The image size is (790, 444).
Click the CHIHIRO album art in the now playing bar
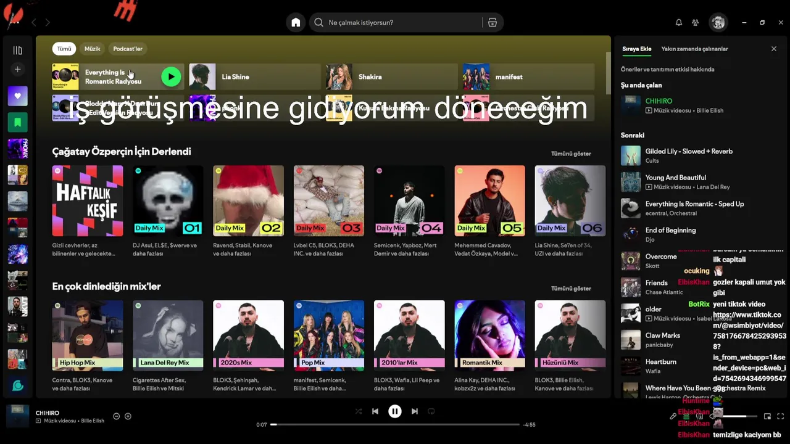pos(17,416)
